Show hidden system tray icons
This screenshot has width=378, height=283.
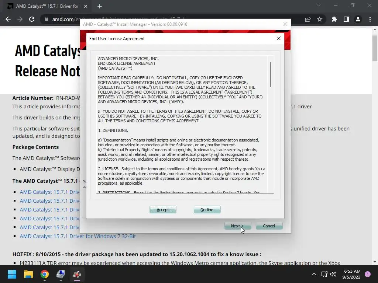click(314, 274)
